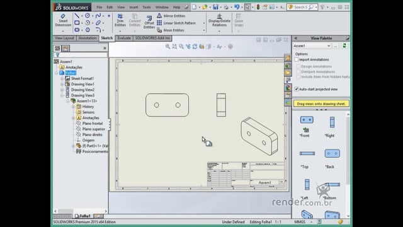
Task: Refresh the View Palette
Action: pos(344,46)
